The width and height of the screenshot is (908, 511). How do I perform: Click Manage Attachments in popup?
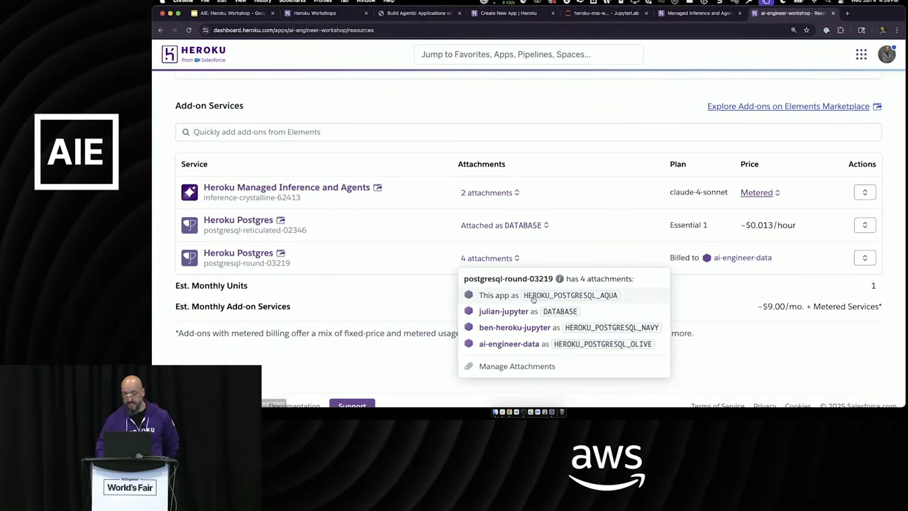tap(517, 366)
